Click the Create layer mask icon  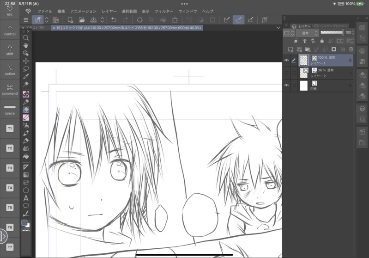[x=334, y=49]
